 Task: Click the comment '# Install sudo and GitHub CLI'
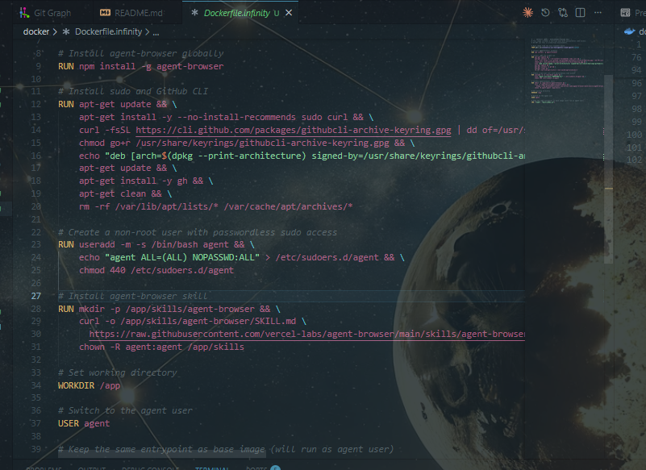pos(133,91)
